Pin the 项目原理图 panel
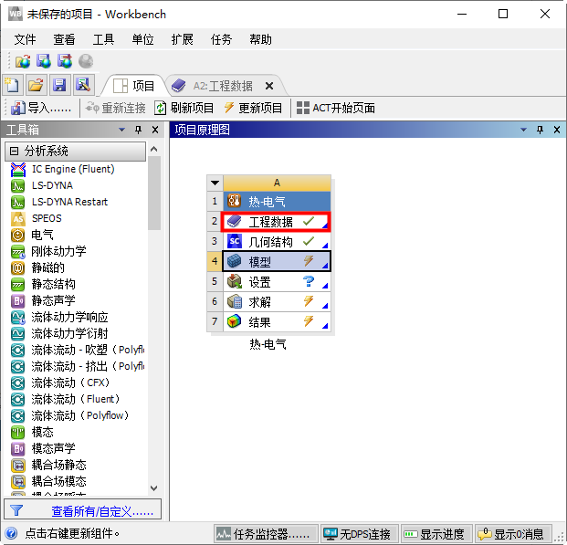The height and width of the screenshot is (545, 567). (540, 130)
